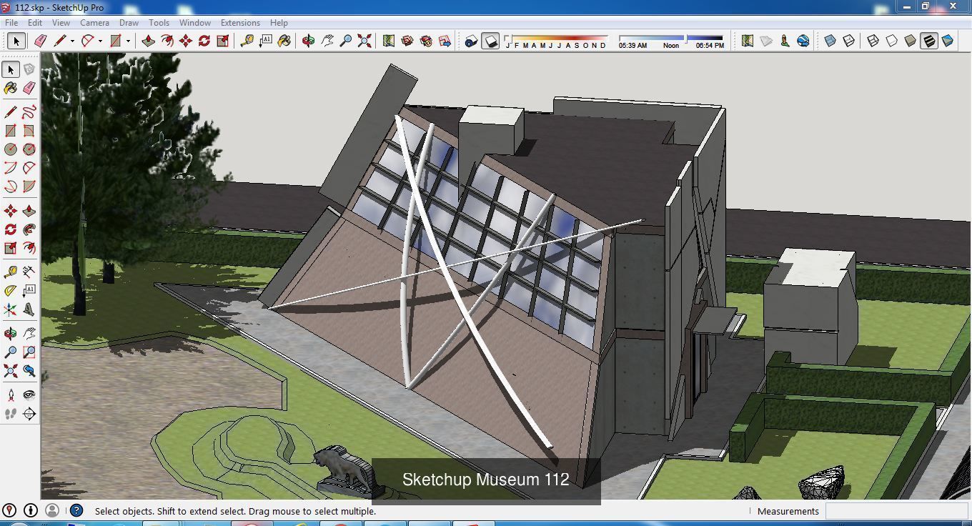Toggle Back Edges style

tap(848, 41)
